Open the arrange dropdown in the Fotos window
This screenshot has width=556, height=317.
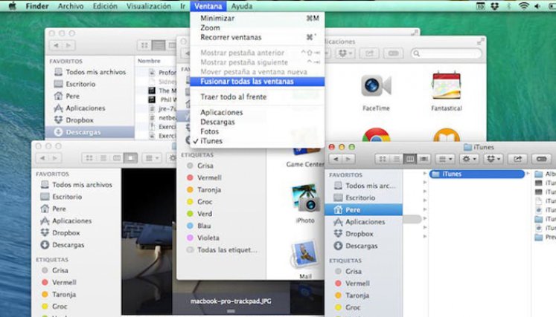click(x=152, y=158)
